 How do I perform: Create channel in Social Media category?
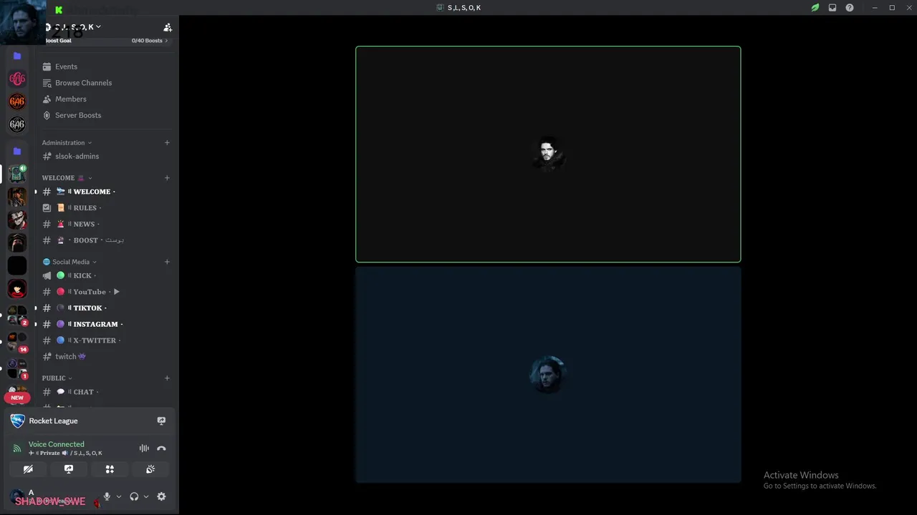point(167,262)
